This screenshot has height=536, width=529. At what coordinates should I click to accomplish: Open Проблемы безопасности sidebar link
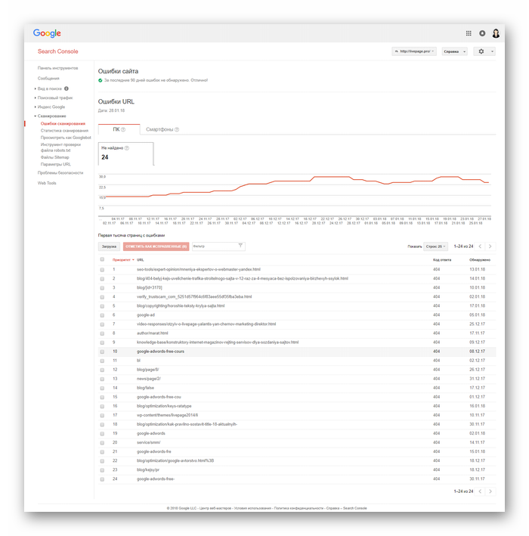(60, 172)
